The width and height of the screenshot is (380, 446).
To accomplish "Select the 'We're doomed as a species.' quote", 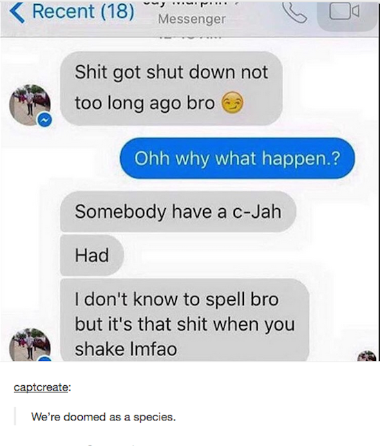I will 104,417.
